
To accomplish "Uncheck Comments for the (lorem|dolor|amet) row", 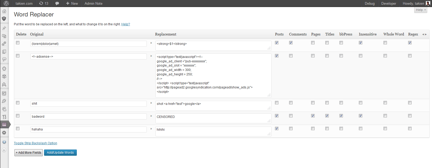I will (291, 43).
